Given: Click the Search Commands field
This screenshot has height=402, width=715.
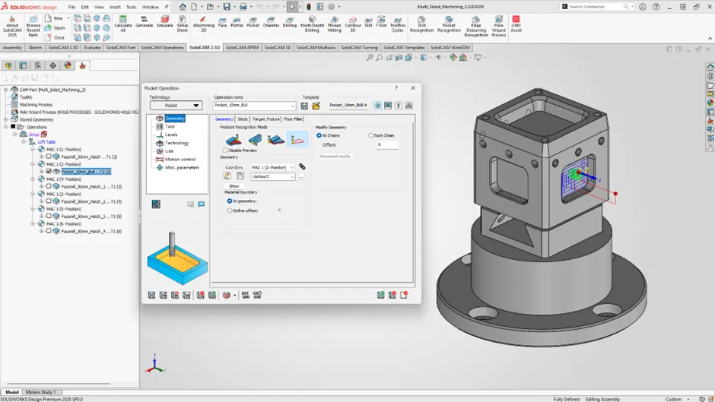Looking at the screenshot, I should coord(596,6).
